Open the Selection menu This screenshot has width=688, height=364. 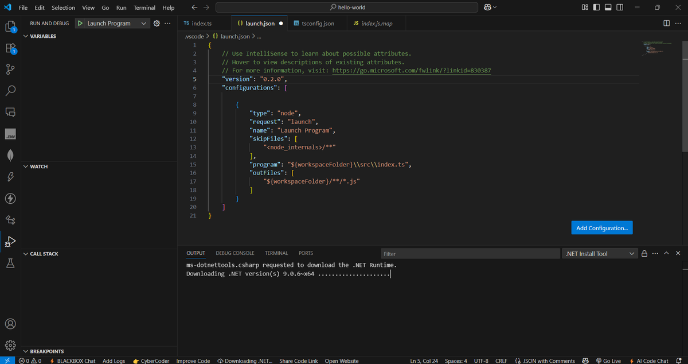63,7
